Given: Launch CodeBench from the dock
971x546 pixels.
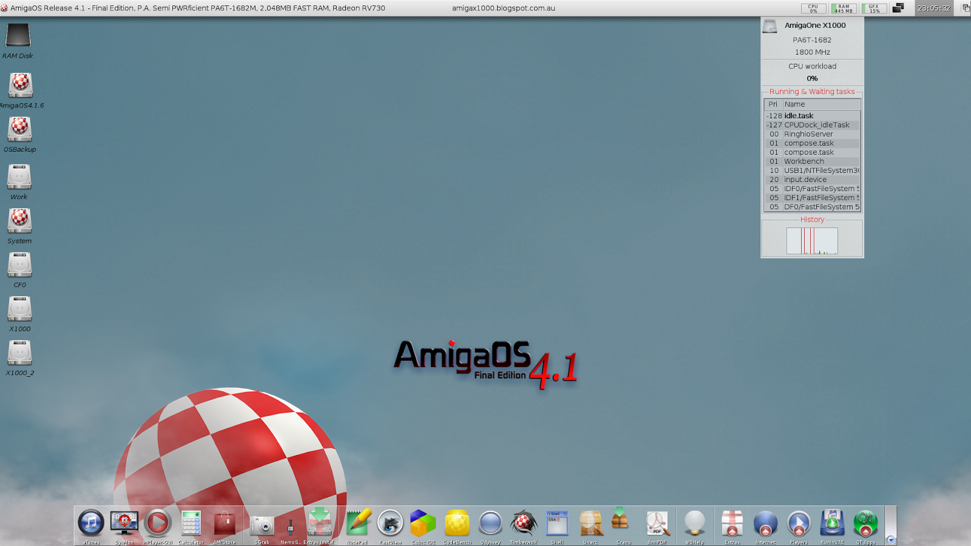Looking at the screenshot, I should (x=457, y=523).
